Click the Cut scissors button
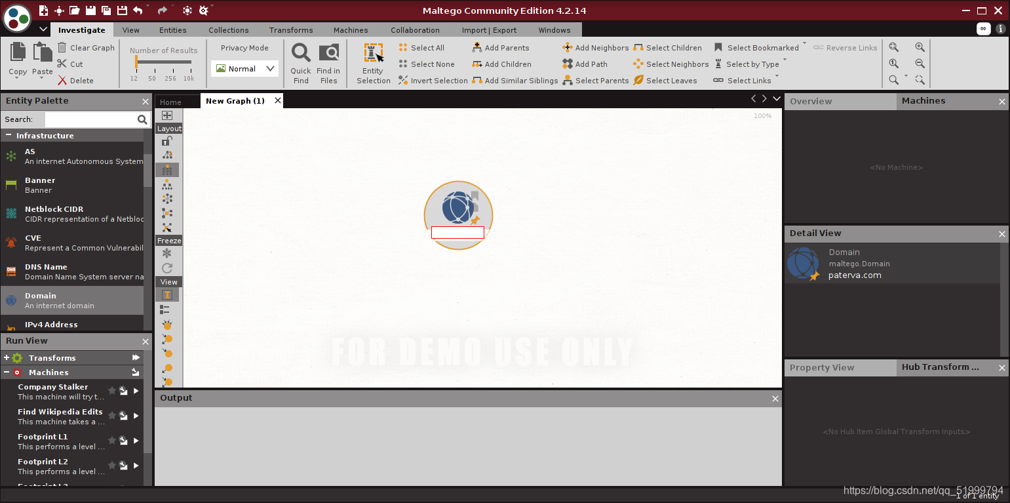This screenshot has width=1010, height=503. 69,64
